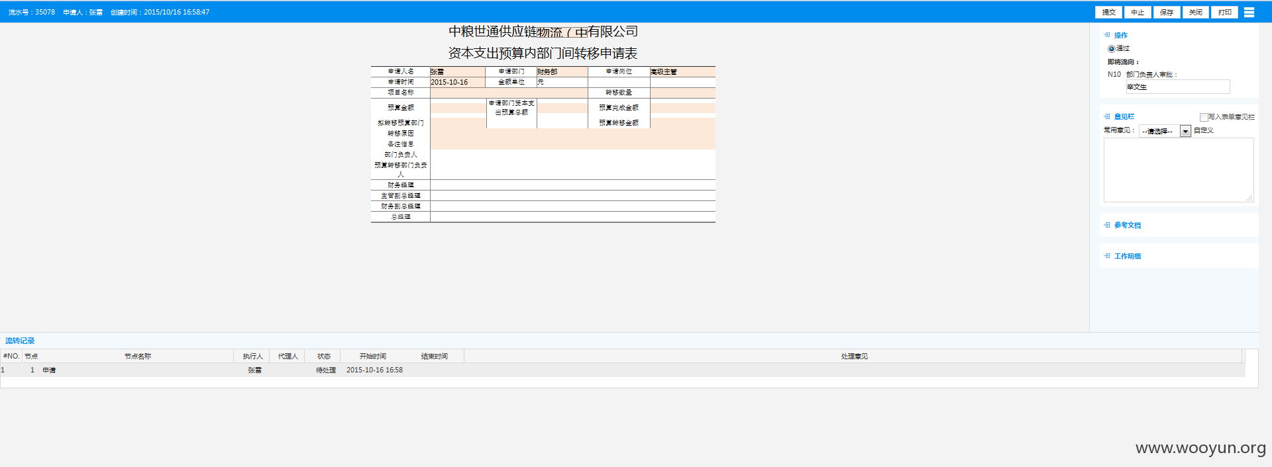Click the form title 资本支出预算内部门间转移申请表
Screen dimensions: 1272x467
(543, 53)
